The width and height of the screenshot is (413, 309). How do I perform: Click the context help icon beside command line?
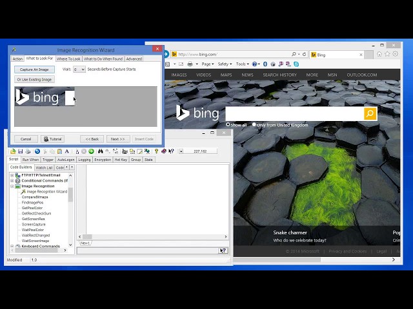tap(223, 250)
